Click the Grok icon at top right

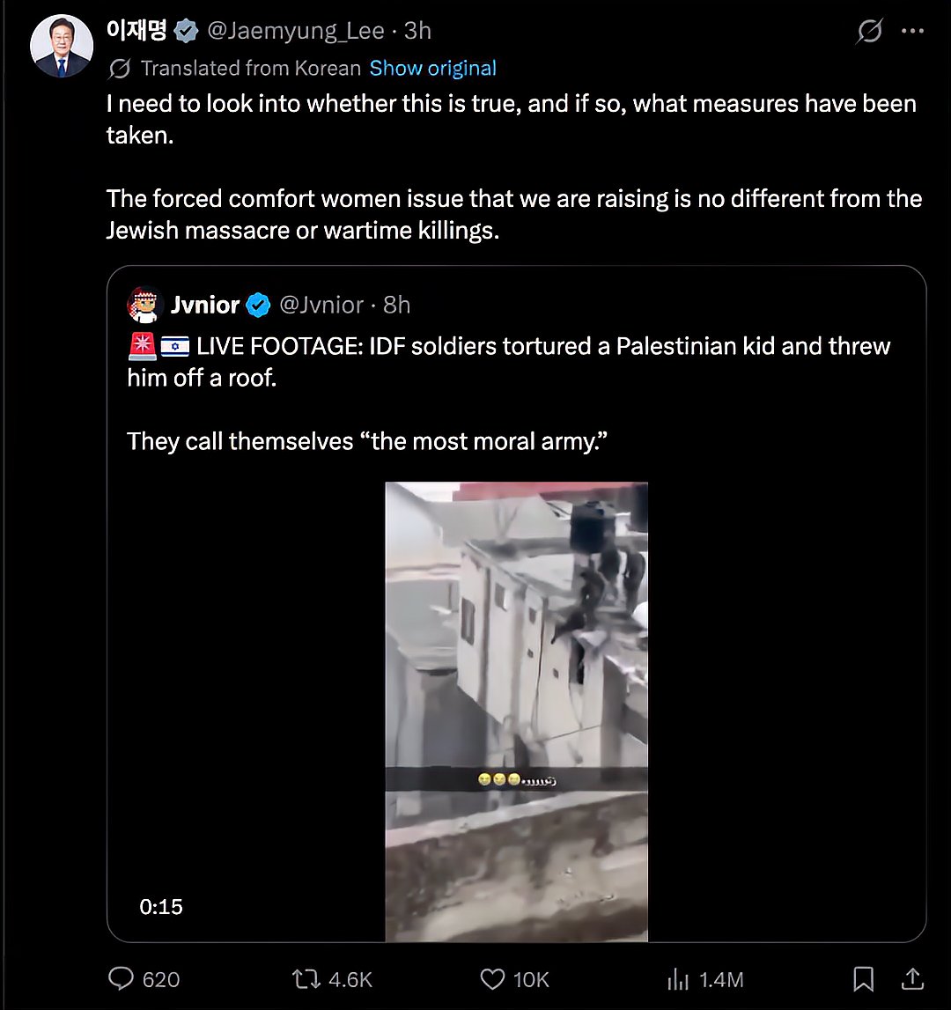pos(869,32)
